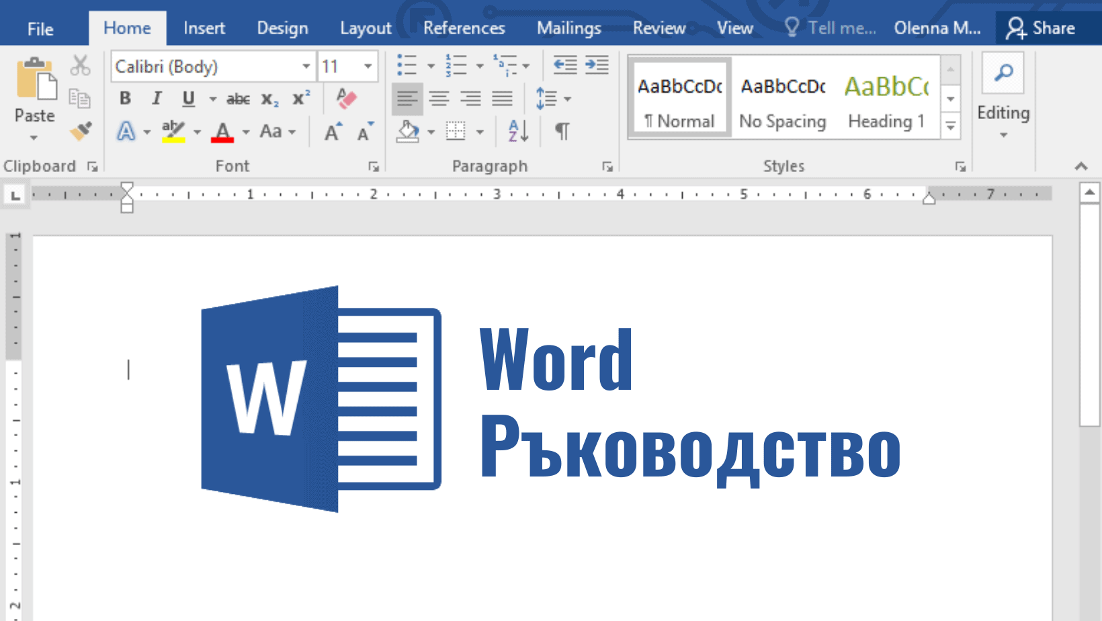The height and width of the screenshot is (621, 1102).
Task: Expand the bullets list dropdown arrow
Action: [x=431, y=66]
